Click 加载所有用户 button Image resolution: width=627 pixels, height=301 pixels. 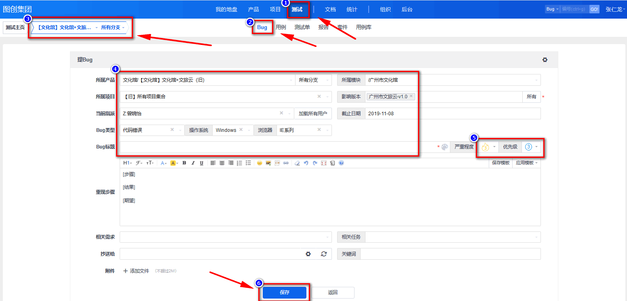click(x=313, y=114)
